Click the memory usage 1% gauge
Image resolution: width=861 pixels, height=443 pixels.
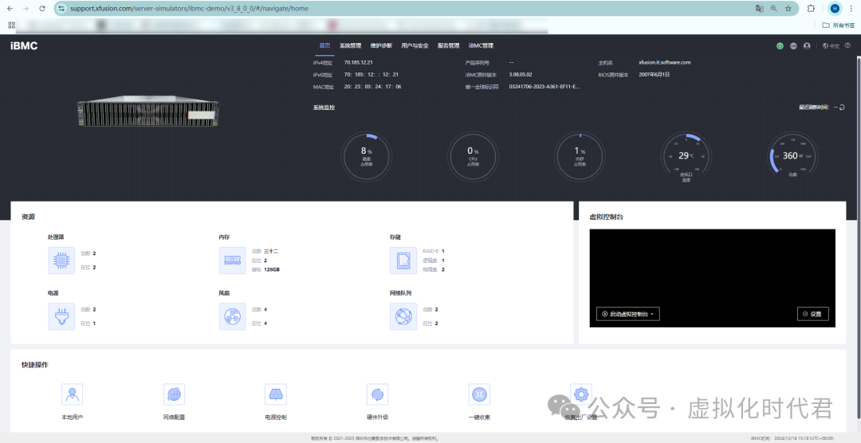(580, 156)
